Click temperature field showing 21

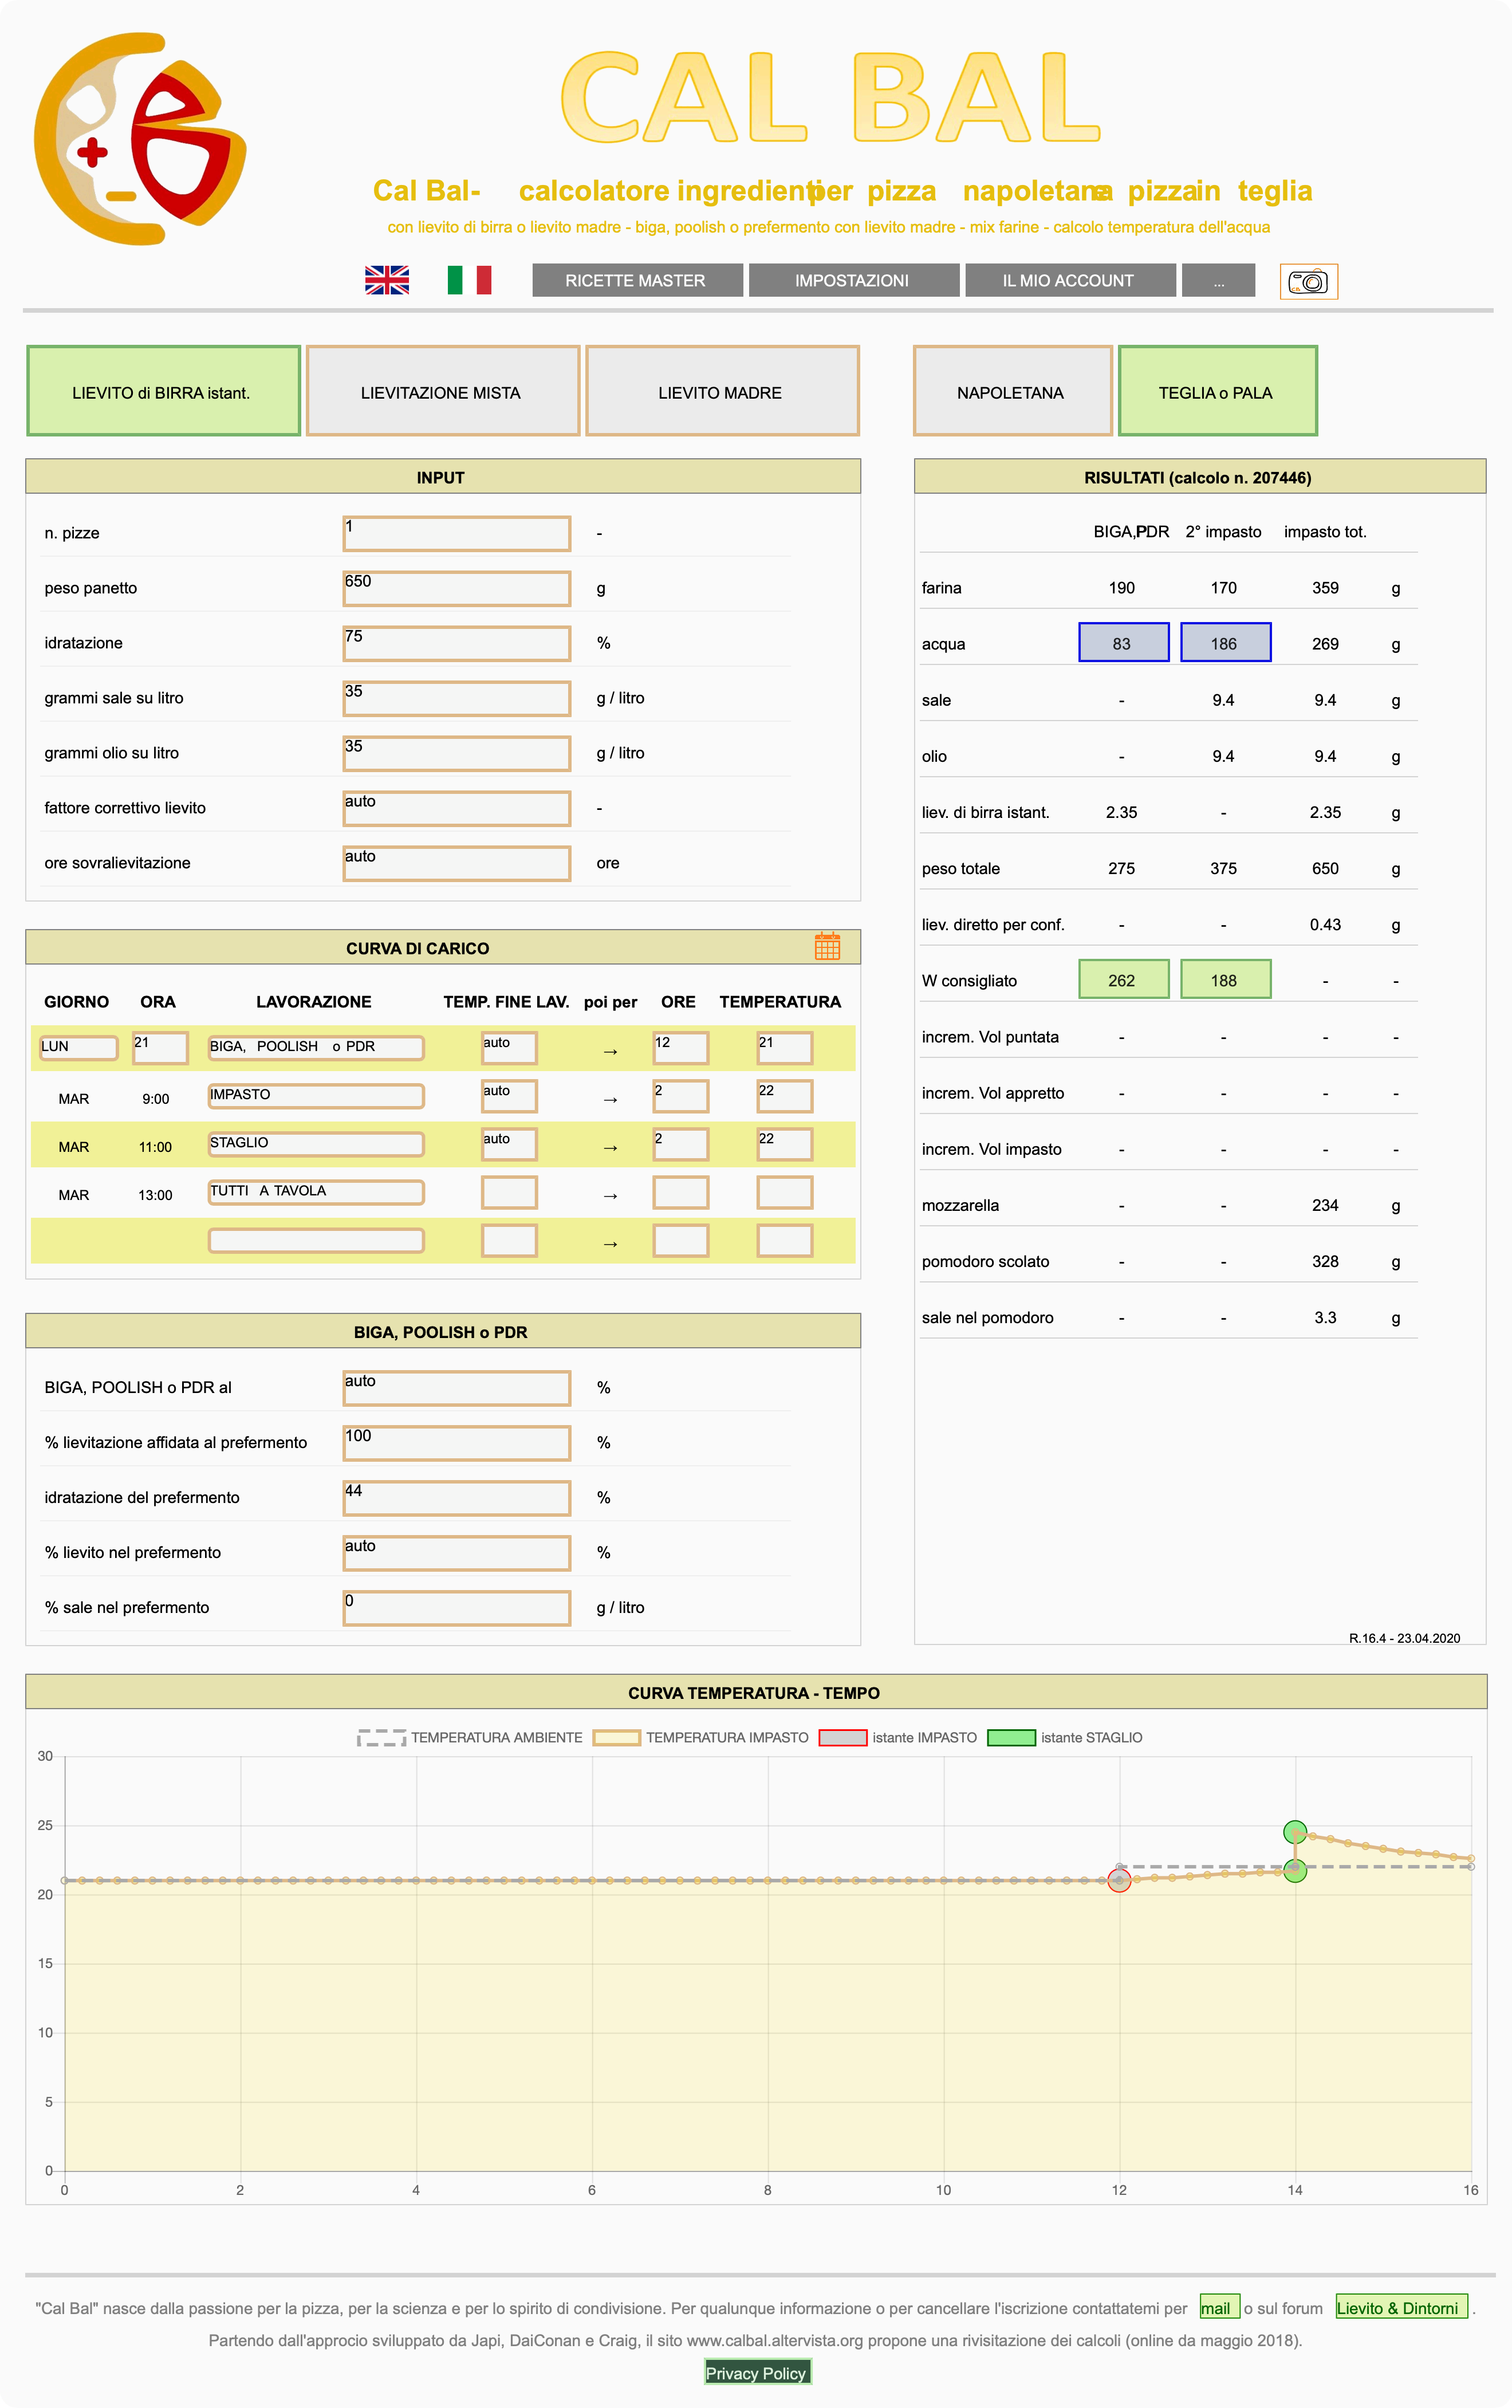[x=784, y=1047]
